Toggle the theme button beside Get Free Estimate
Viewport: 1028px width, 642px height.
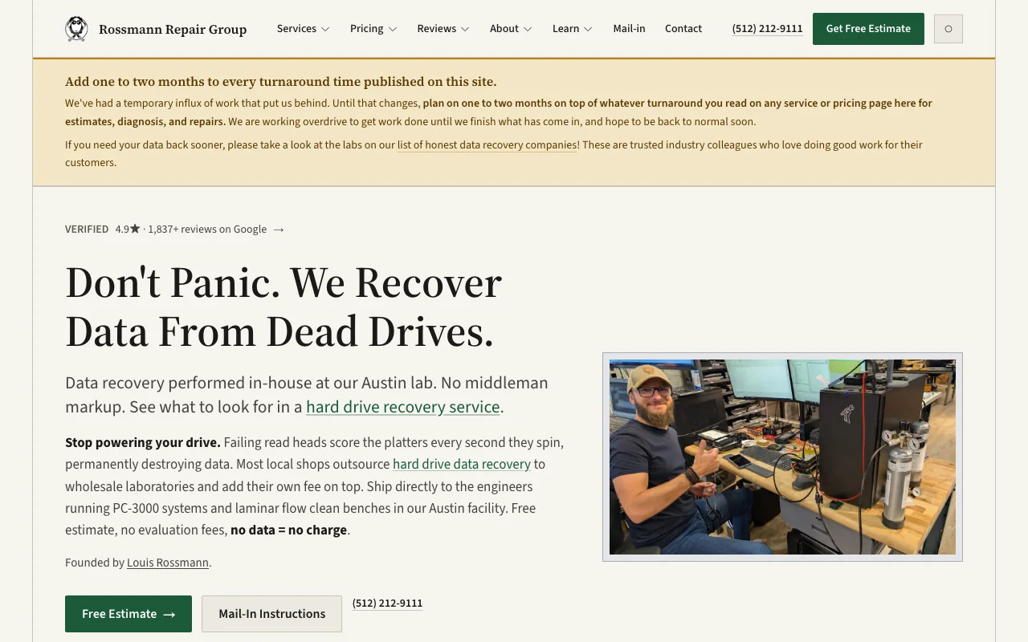(x=948, y=29)
